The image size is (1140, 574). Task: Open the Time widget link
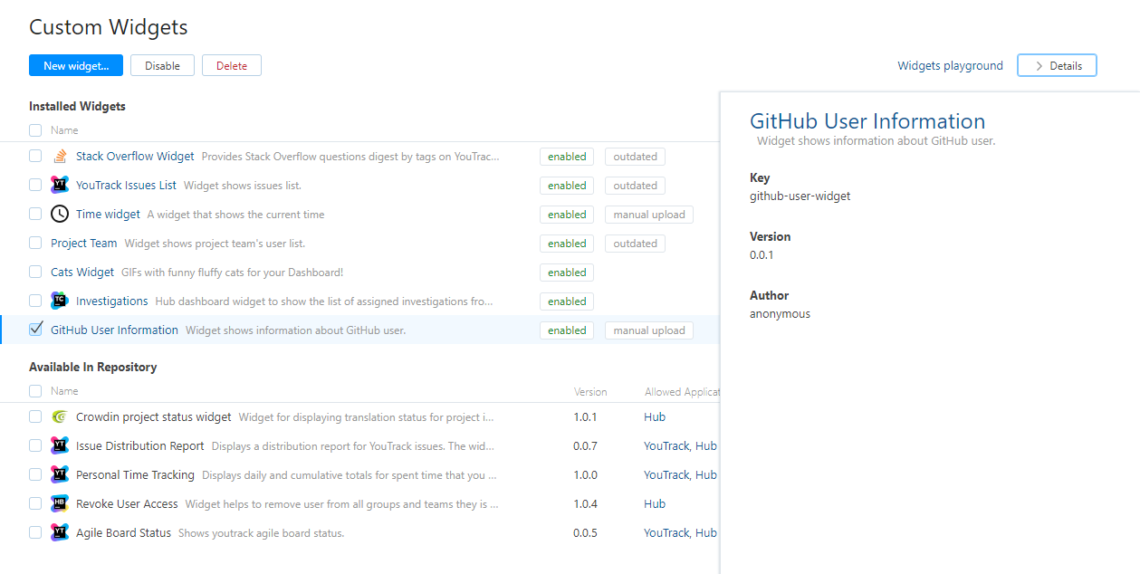coord(108,215)
